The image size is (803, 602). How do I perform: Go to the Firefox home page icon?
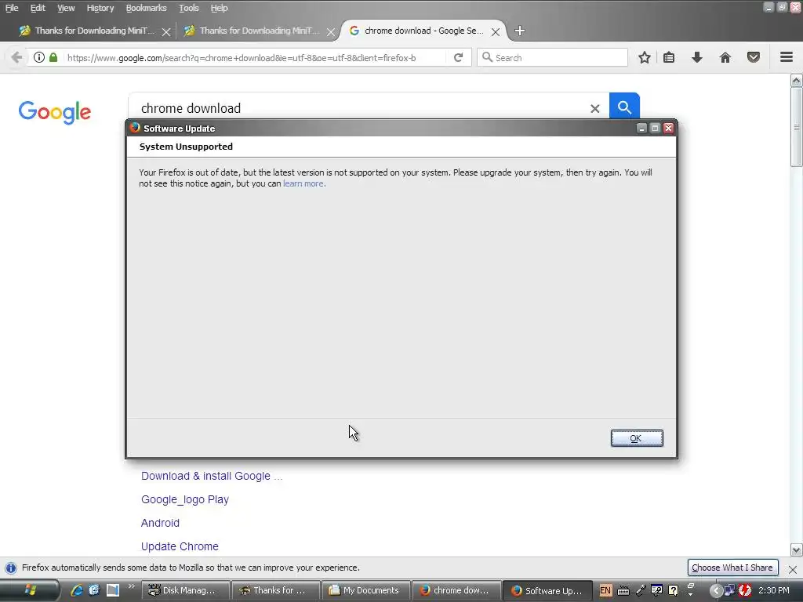coord(725,57)
